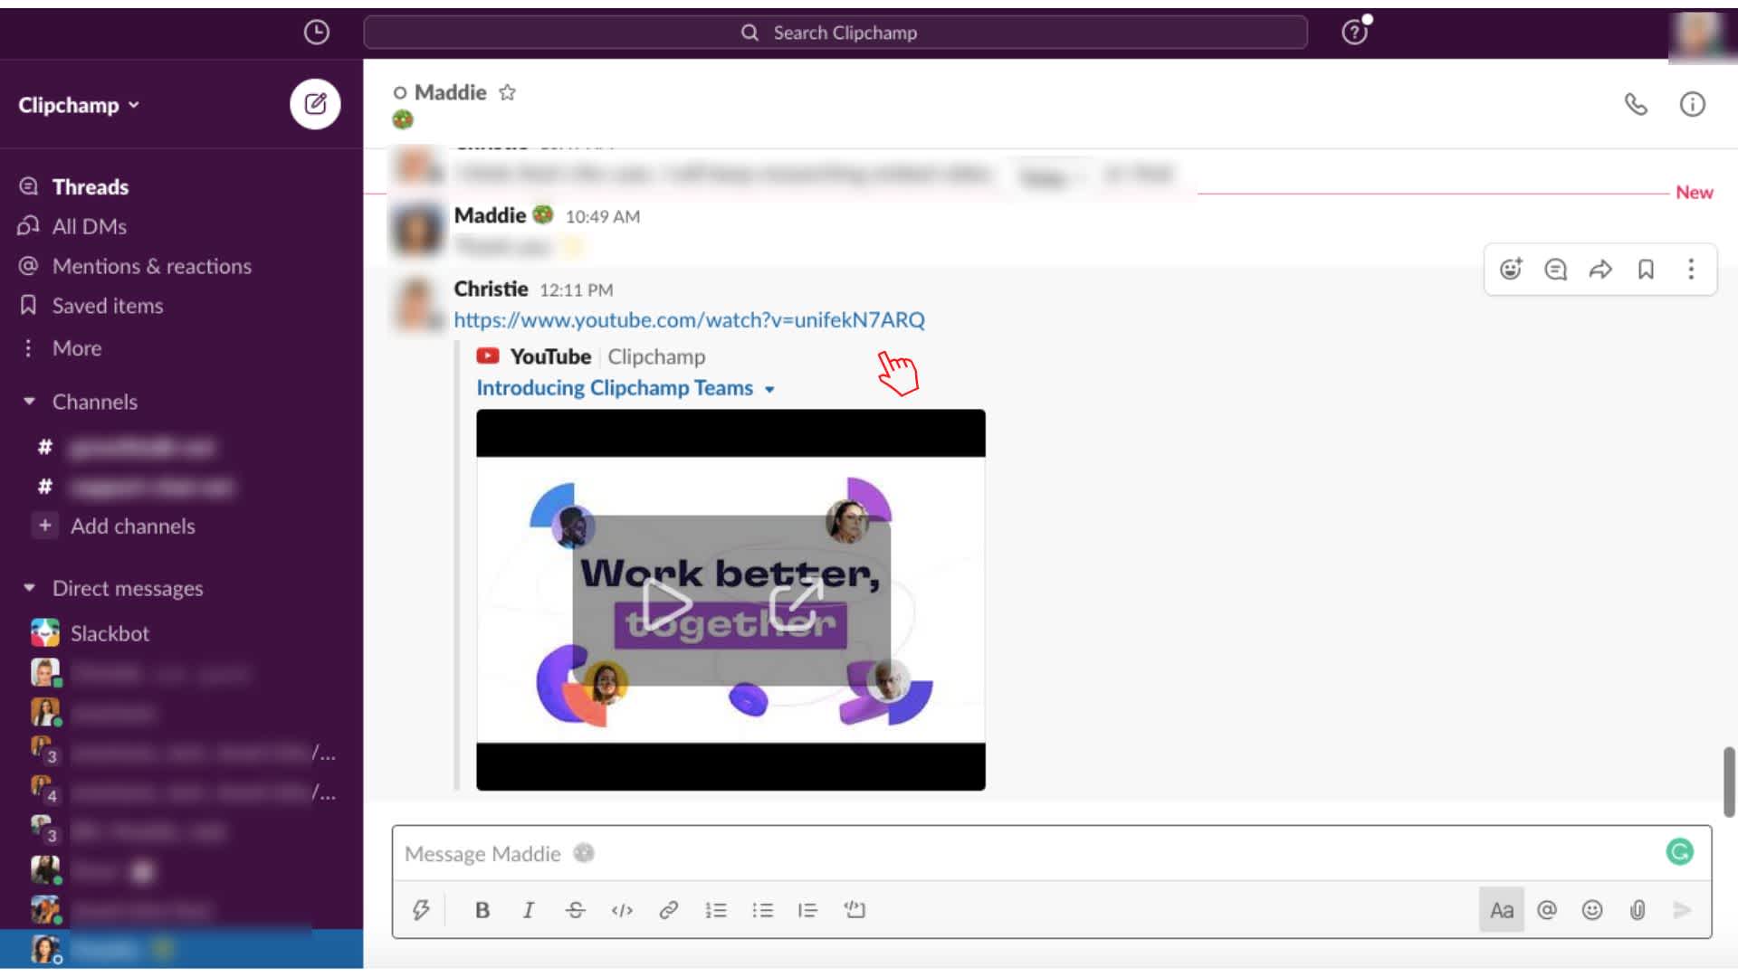
Task: Open the Grammarly icon in composer
Action: point(1679,851)
